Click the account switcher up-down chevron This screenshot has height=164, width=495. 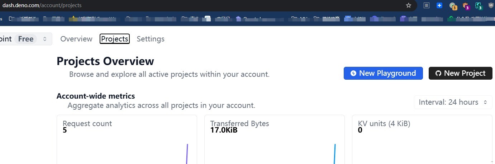point(45,39)
